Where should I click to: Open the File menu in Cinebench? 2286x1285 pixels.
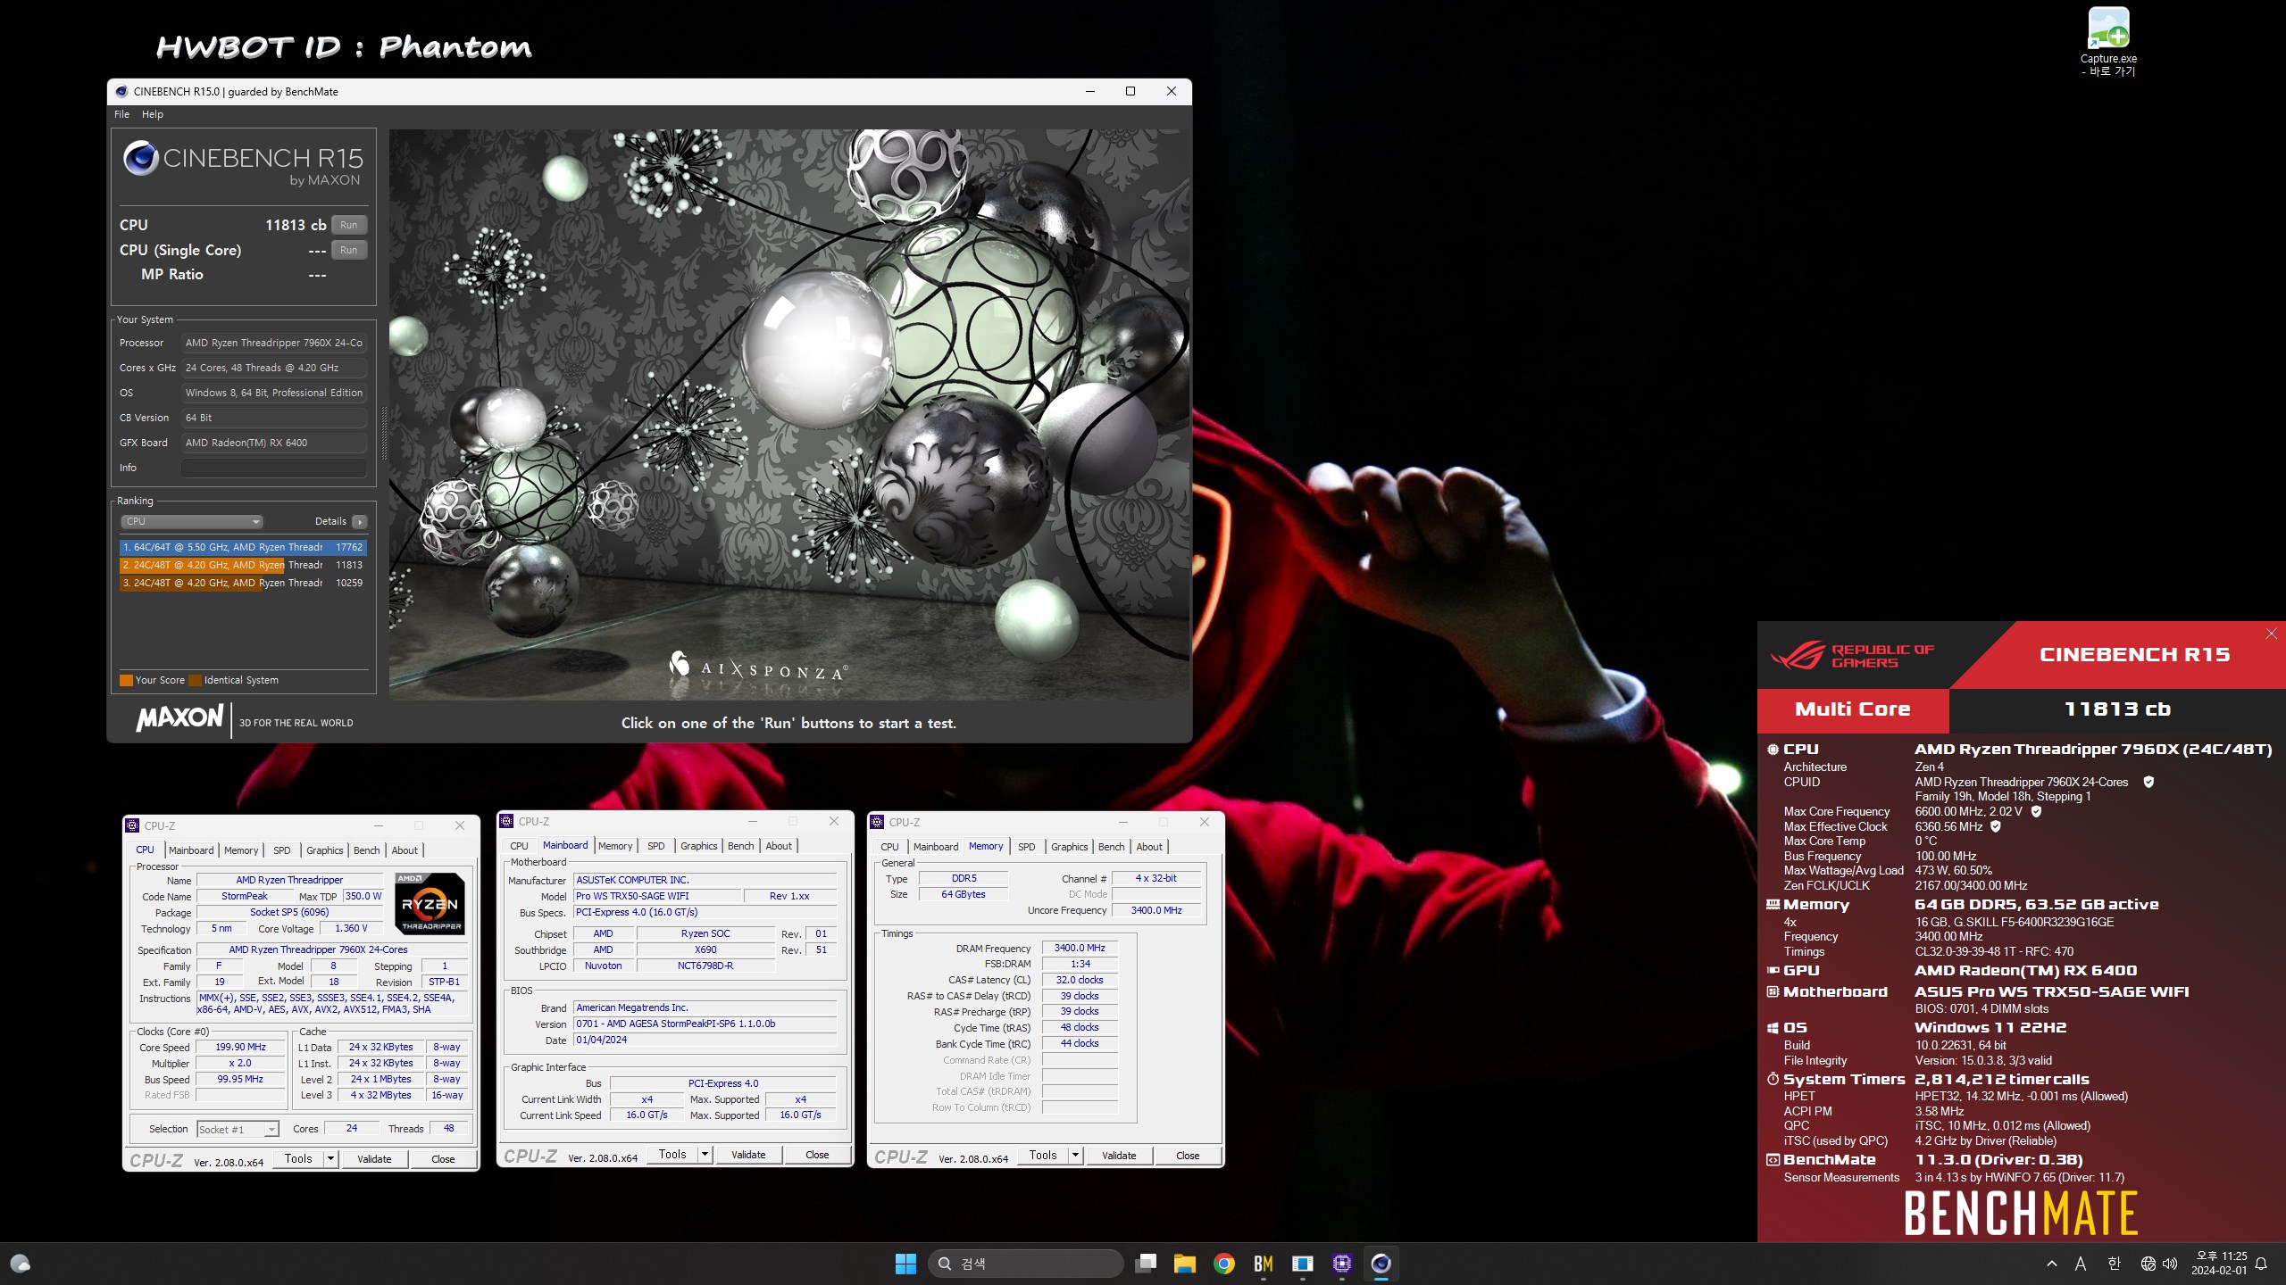coord(121,114)
